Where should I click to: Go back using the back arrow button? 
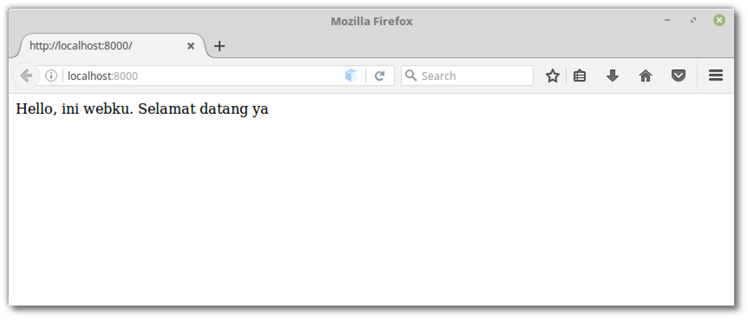(25, 76)
